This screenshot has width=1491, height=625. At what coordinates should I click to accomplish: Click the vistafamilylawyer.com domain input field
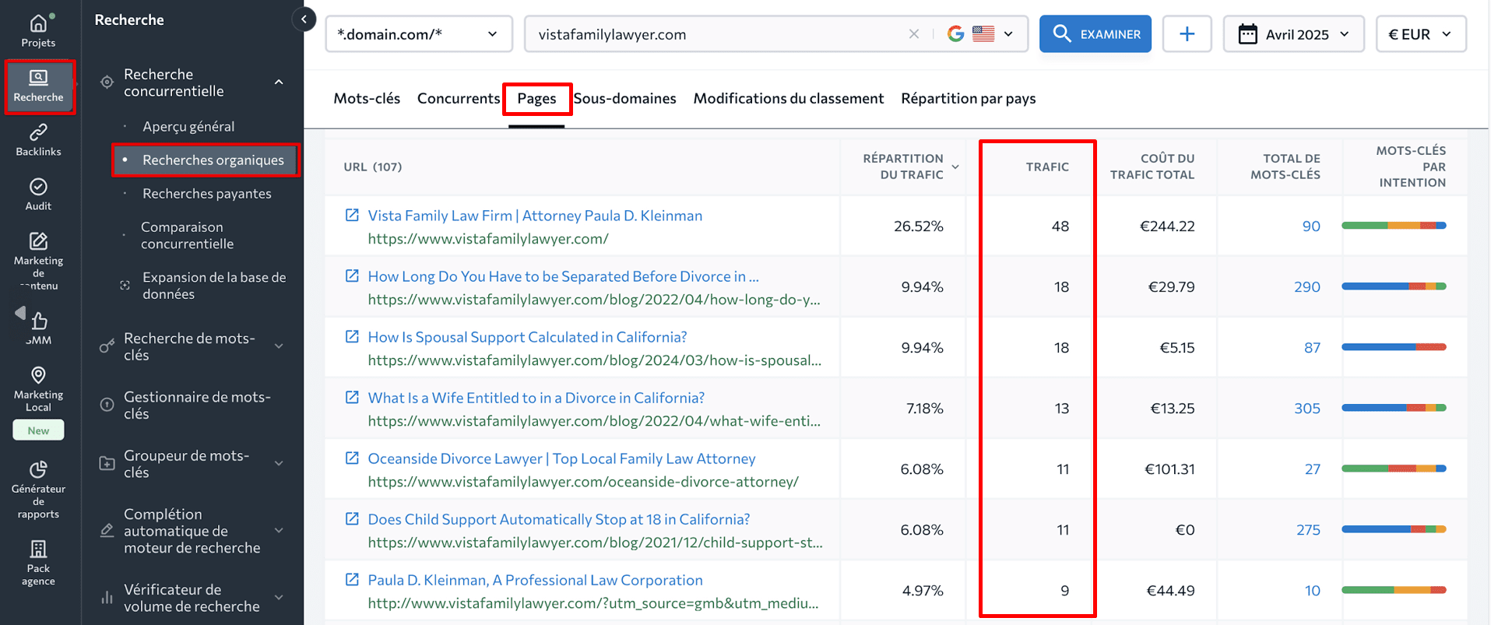(720, 34)
